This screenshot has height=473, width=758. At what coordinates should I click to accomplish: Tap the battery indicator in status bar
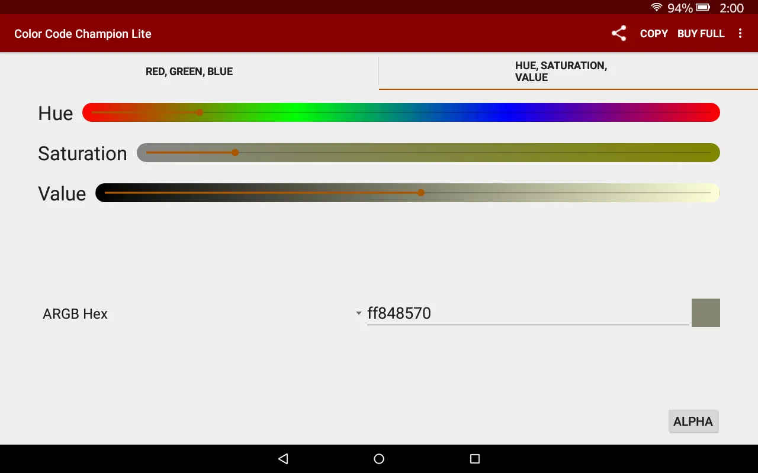[x=703, y=8]
